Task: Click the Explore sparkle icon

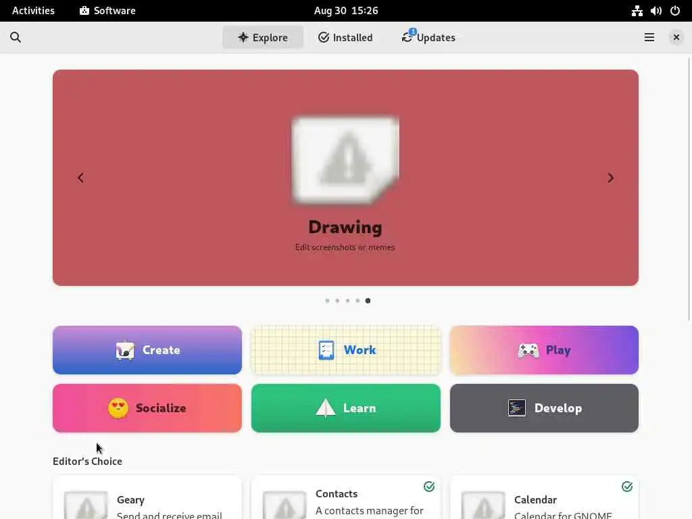Action: click(x=243, y=37)
